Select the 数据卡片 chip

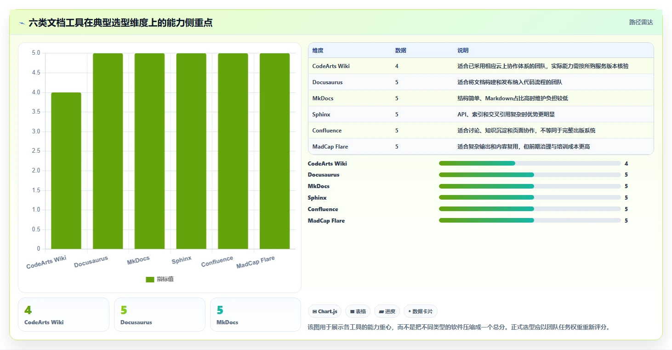point(421,311)
